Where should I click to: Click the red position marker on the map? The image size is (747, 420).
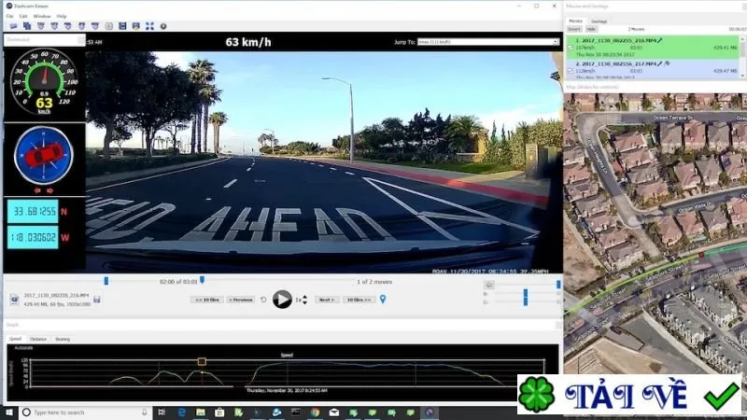tap(701, 255)
